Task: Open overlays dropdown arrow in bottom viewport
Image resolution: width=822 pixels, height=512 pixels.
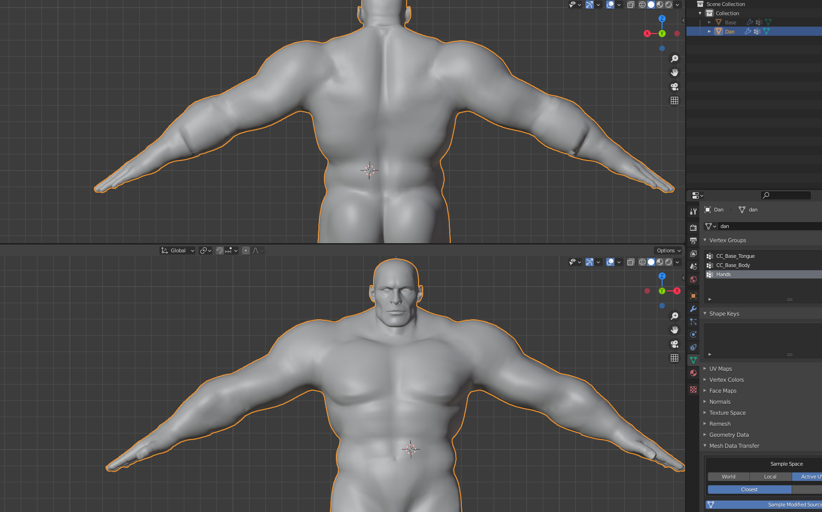Action: (x=619, y=262)
